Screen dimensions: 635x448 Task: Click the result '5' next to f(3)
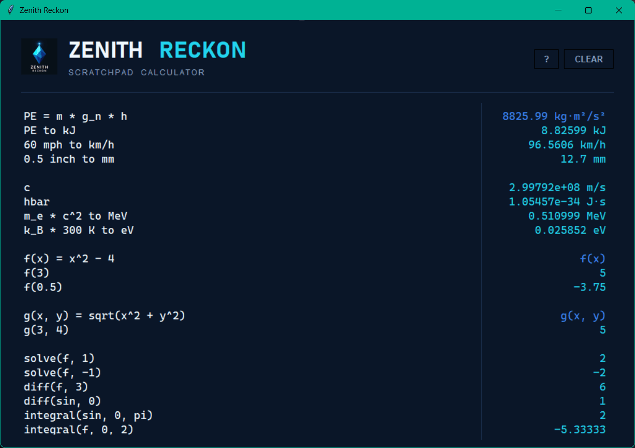603,273
